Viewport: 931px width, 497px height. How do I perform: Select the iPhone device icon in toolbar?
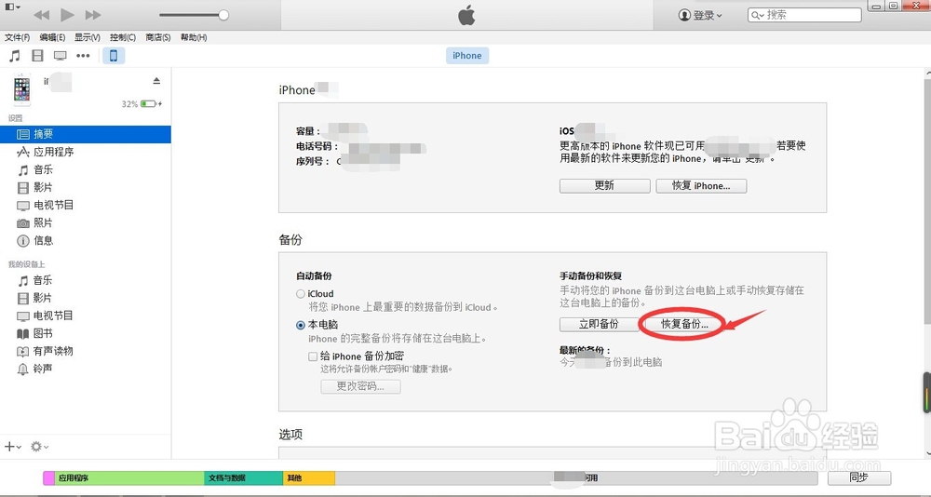(114, 56)
